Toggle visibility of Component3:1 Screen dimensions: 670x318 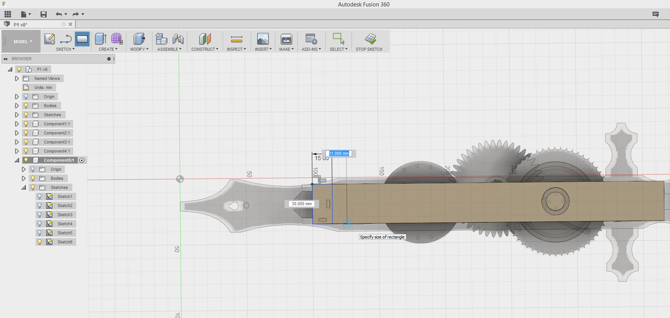coord(26,142)
